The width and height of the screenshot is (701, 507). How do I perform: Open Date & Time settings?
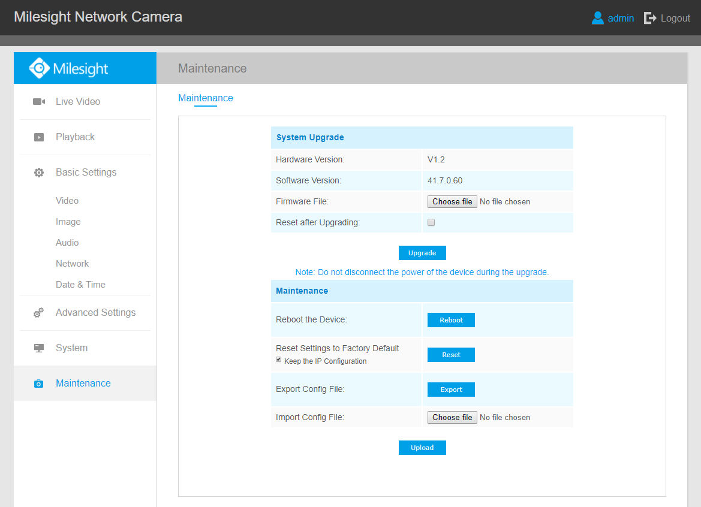coord(80,285)
